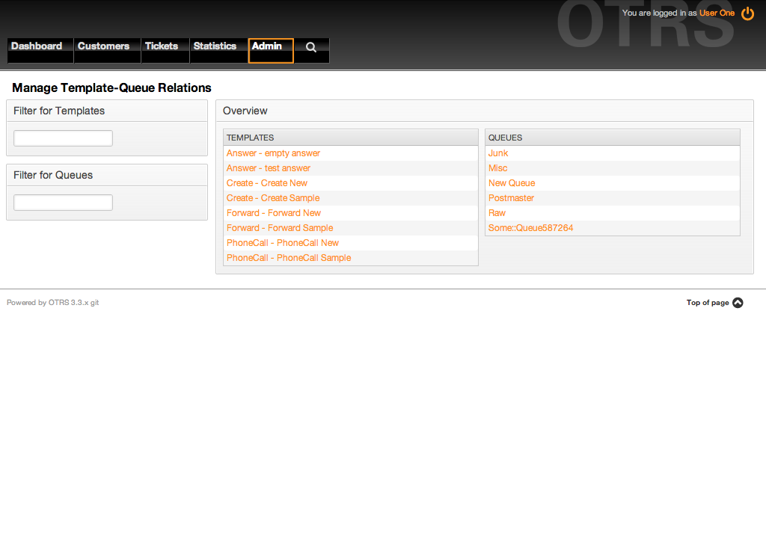Image resolution: width=766 pixels, height=557 pixels.
Task: Select the Postmaster queue
Action: point(511,198)
